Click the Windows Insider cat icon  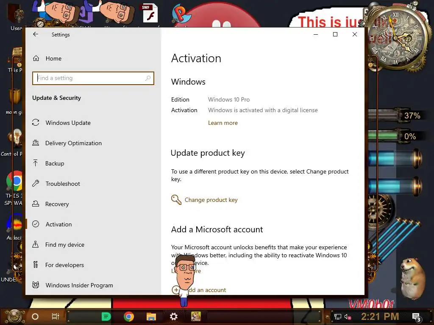[36, 285]
